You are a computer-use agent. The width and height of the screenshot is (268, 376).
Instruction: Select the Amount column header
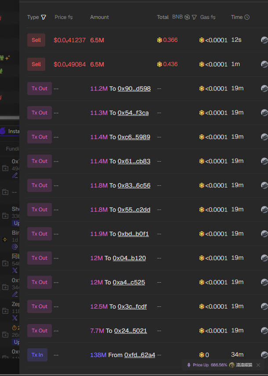pyautogui.click(x=99, y=17)
